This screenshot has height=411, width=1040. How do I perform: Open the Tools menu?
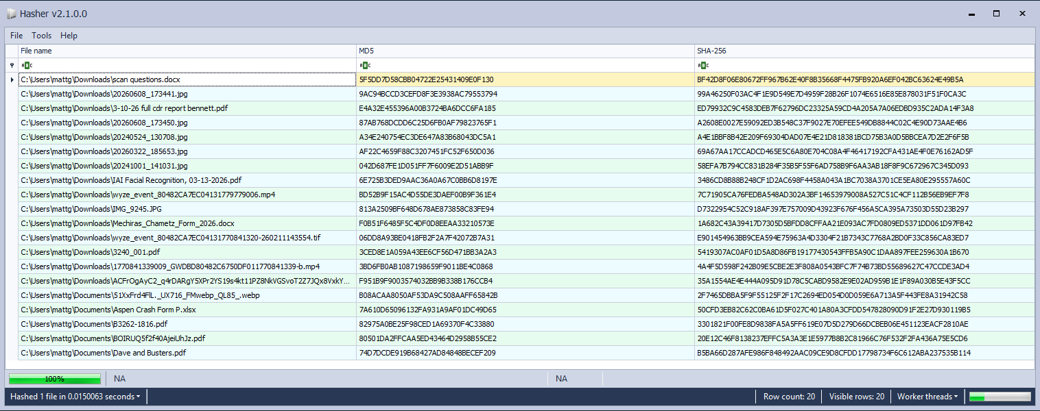41,36
